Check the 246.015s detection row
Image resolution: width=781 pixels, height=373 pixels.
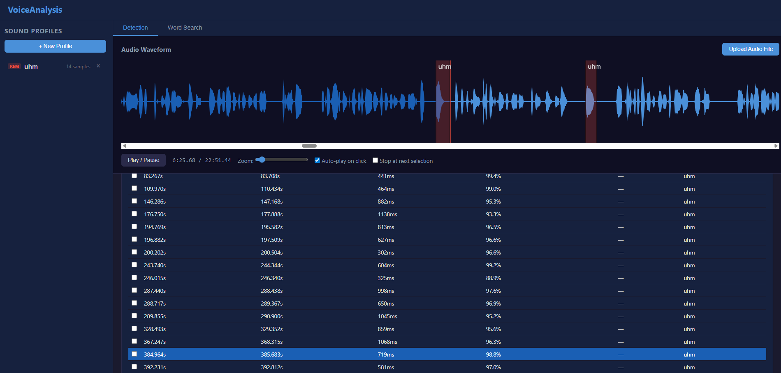(134, 278)
